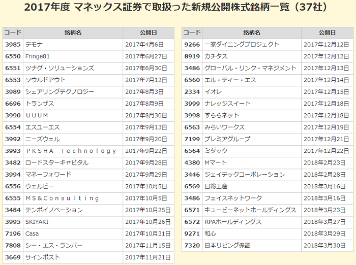
Task: Select code 7320 in right table
Action: (x=192, y=245)
